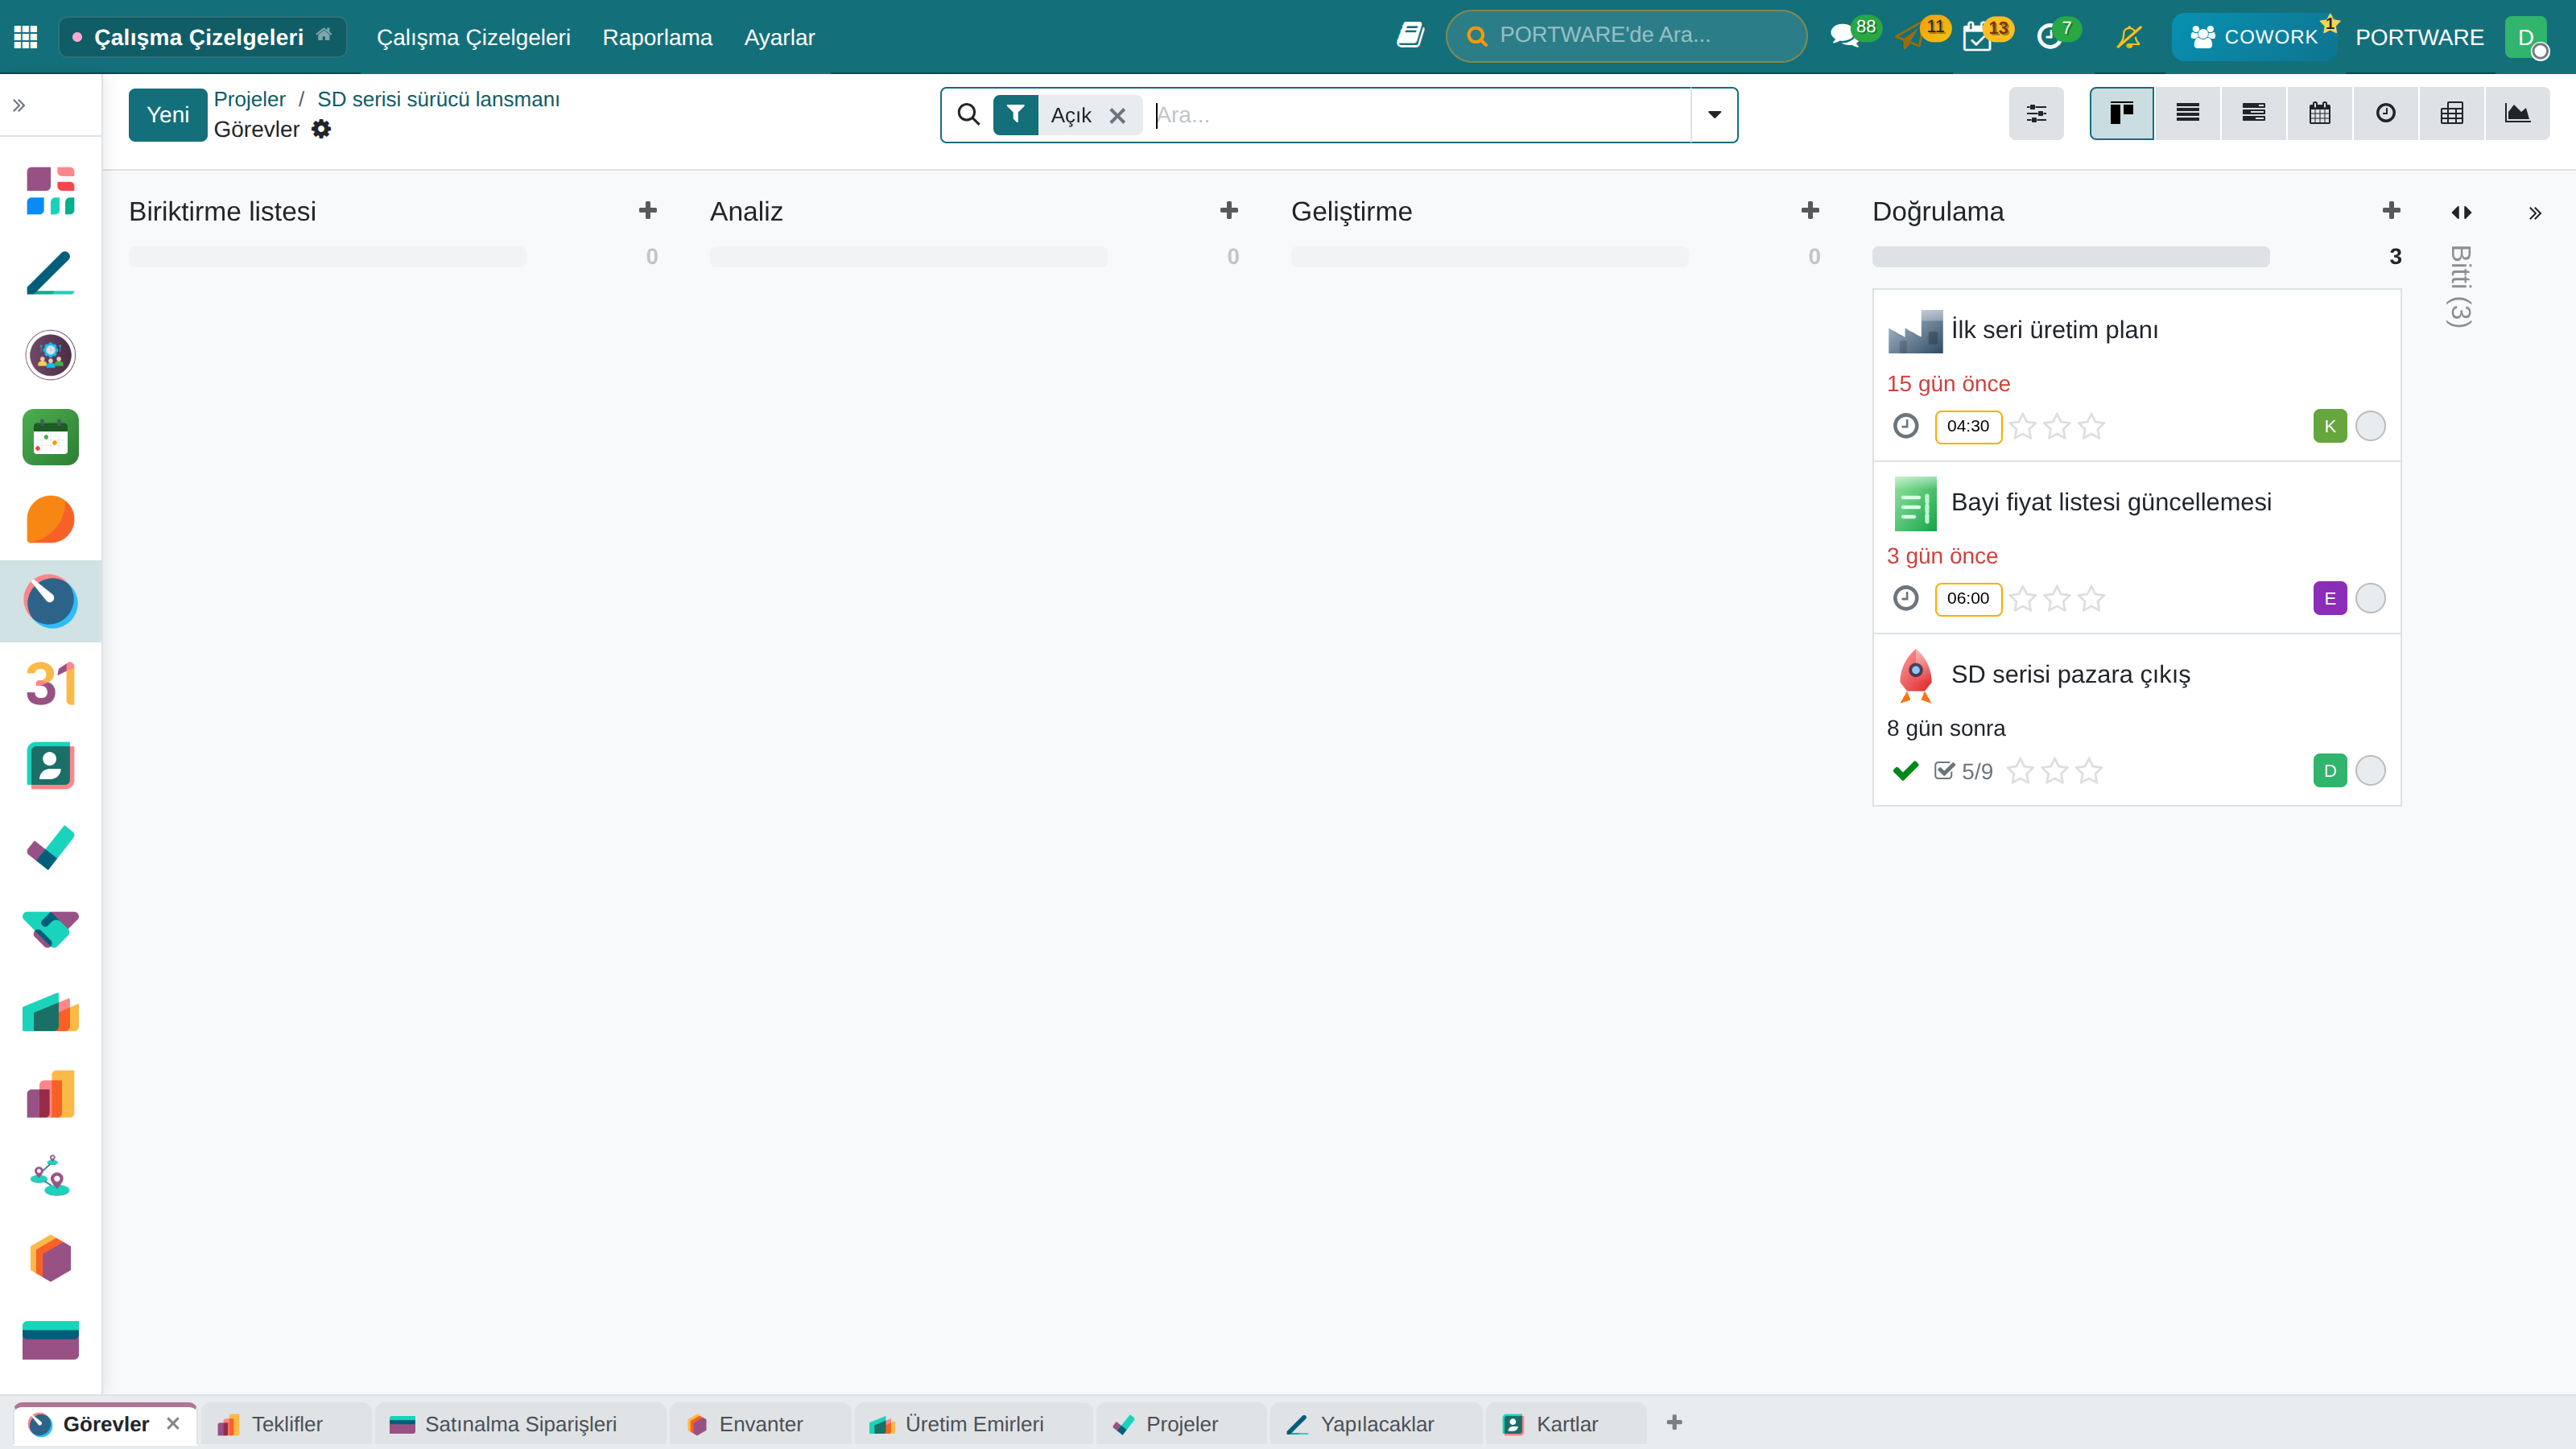Open the calendar view
Image resolution: width=2576 pixels, height=1449 pixels.
pos(2319,113)
